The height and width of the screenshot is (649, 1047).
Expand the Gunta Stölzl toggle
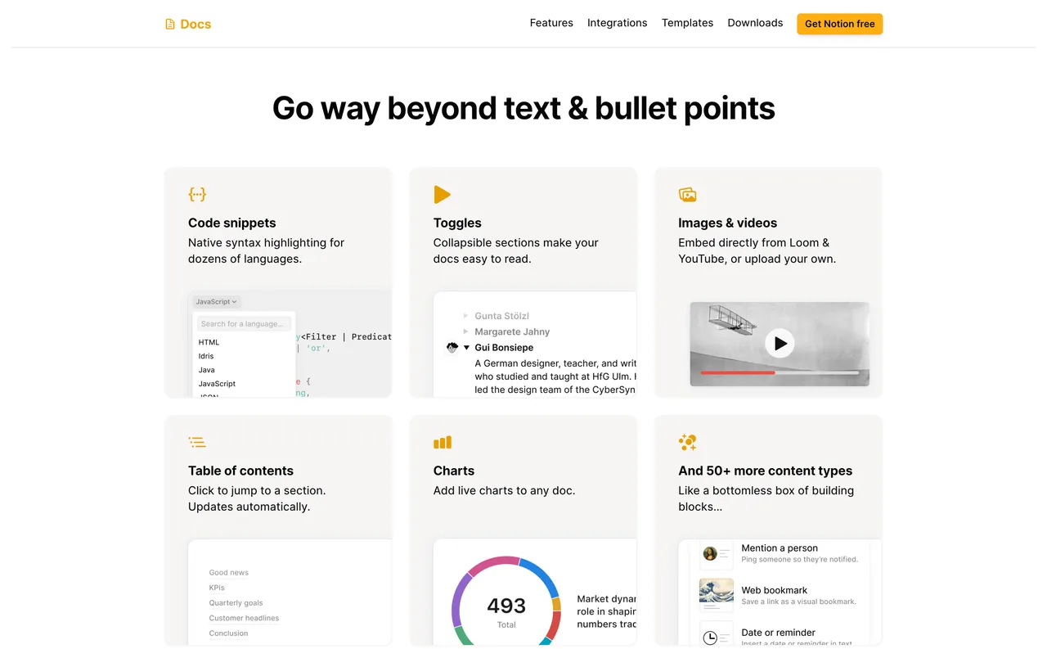pyautogui.click(x=466, y=316)
